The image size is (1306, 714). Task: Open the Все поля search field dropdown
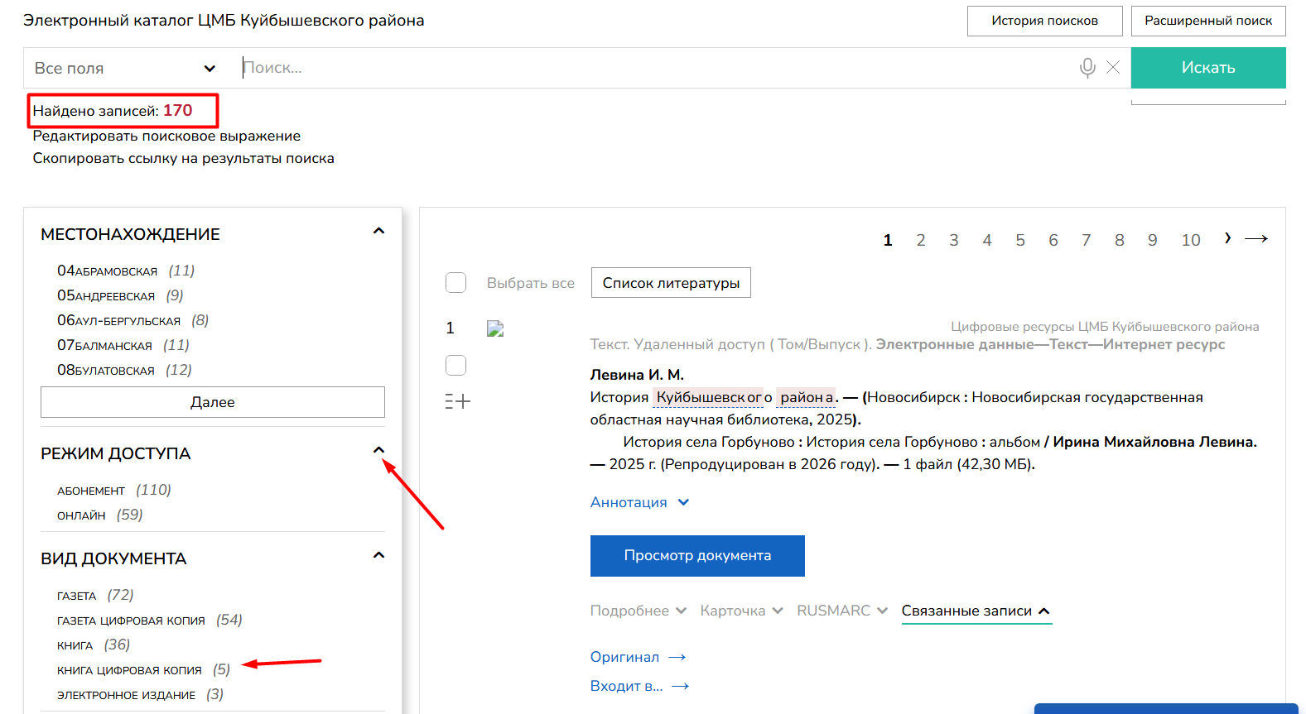click(x=124, y=68)
